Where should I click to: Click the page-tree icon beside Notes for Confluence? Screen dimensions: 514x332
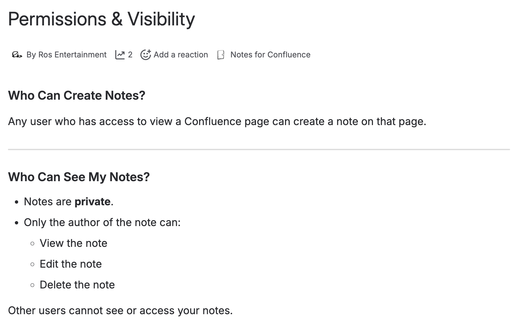tap(221, 54)
